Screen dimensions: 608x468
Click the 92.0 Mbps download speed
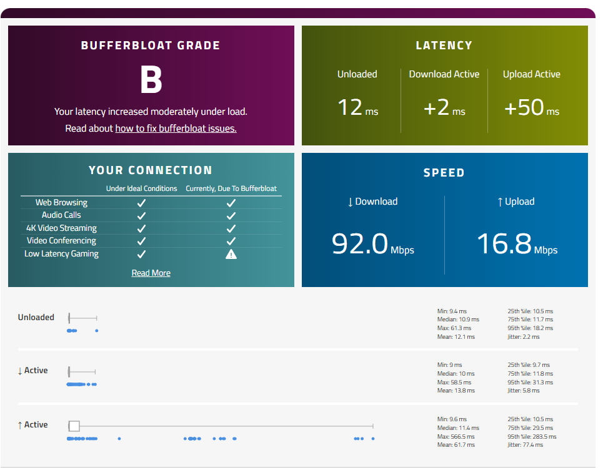point(372,243)
